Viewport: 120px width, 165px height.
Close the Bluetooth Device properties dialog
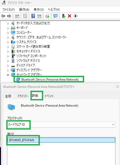point(118,87)
